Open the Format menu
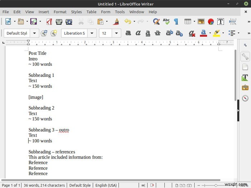This screenshot has height=188, width=251. point(60,12)
